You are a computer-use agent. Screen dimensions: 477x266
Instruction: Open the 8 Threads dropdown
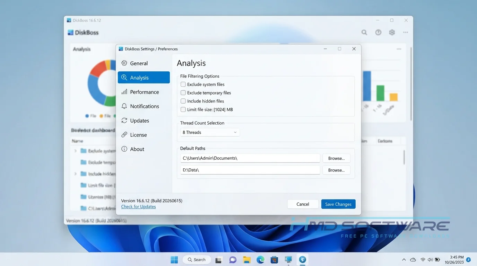tap(210, 132)
